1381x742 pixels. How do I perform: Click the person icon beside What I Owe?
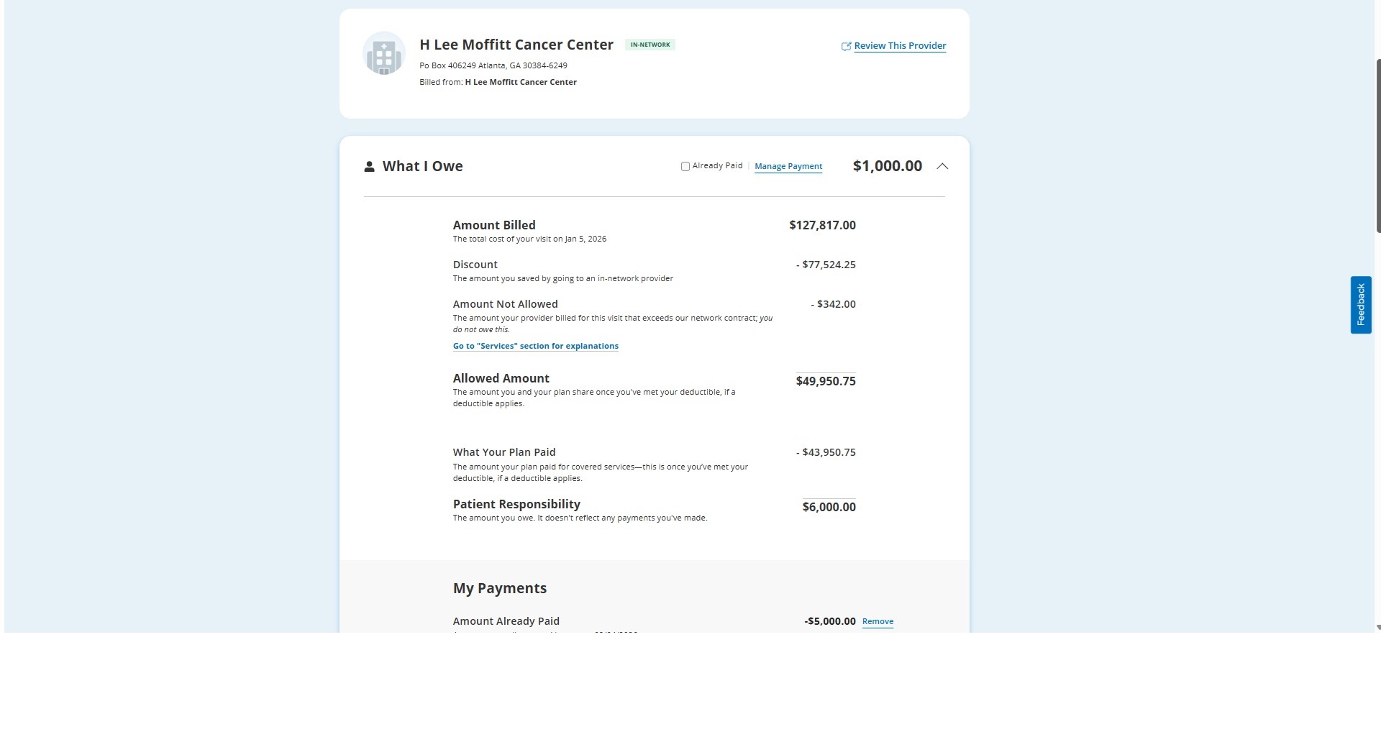[x=369, y=167]
